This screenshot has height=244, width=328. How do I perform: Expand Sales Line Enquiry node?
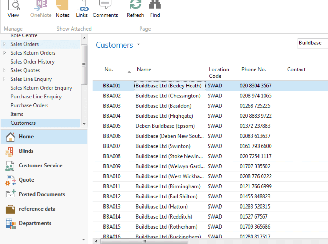pyautogui.click(x=4, y=79)
